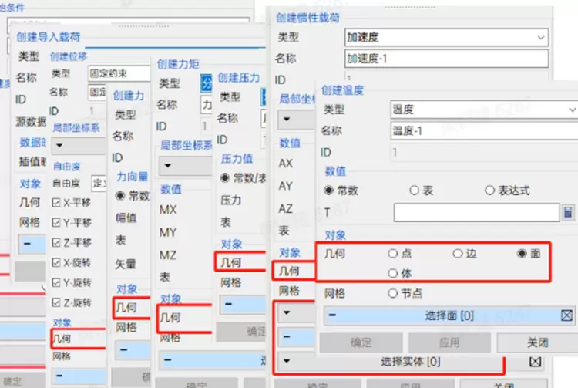The image size is (578, 388).
Task: Open the calculator icon beside the T field
Action: 569,211
